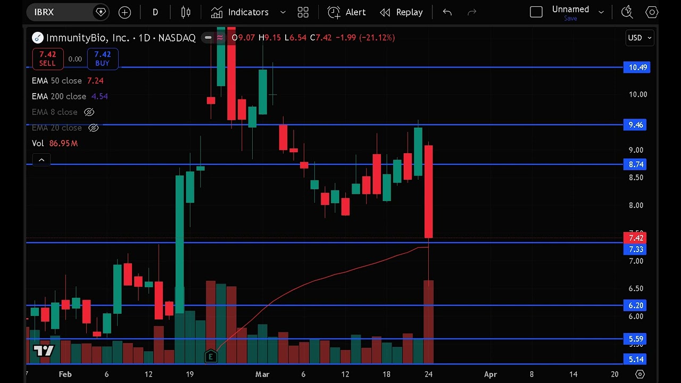Expand the favorite indicators dropdown arrow
Image resolution: width=681 pixels, height=383 pixels.
point(283,12)
